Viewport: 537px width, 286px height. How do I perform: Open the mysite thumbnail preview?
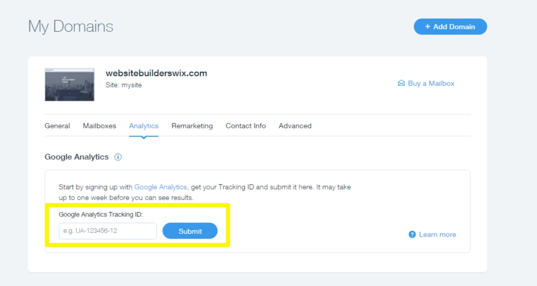pyautogui.click(x=69, y=84)
